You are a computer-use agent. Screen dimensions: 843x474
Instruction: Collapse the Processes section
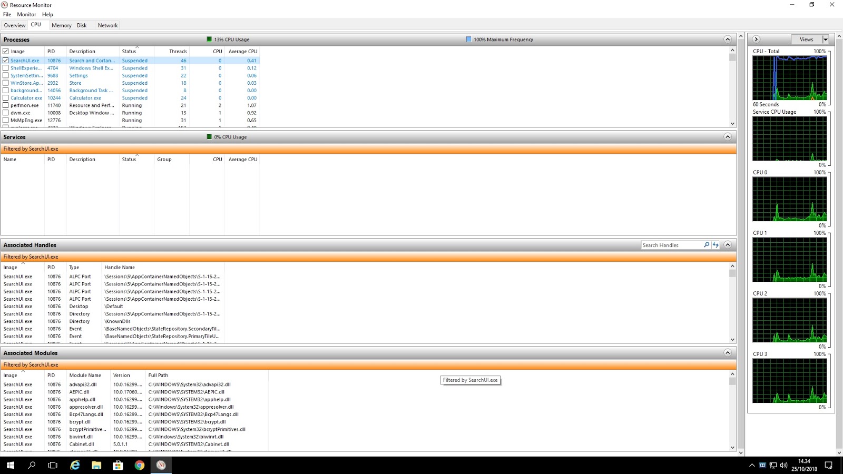728,39
